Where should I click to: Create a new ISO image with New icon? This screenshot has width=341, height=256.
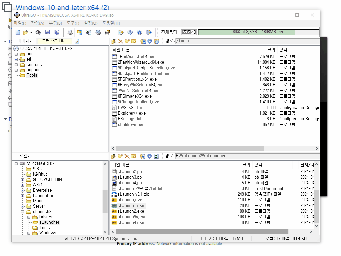tap(18, 32)
